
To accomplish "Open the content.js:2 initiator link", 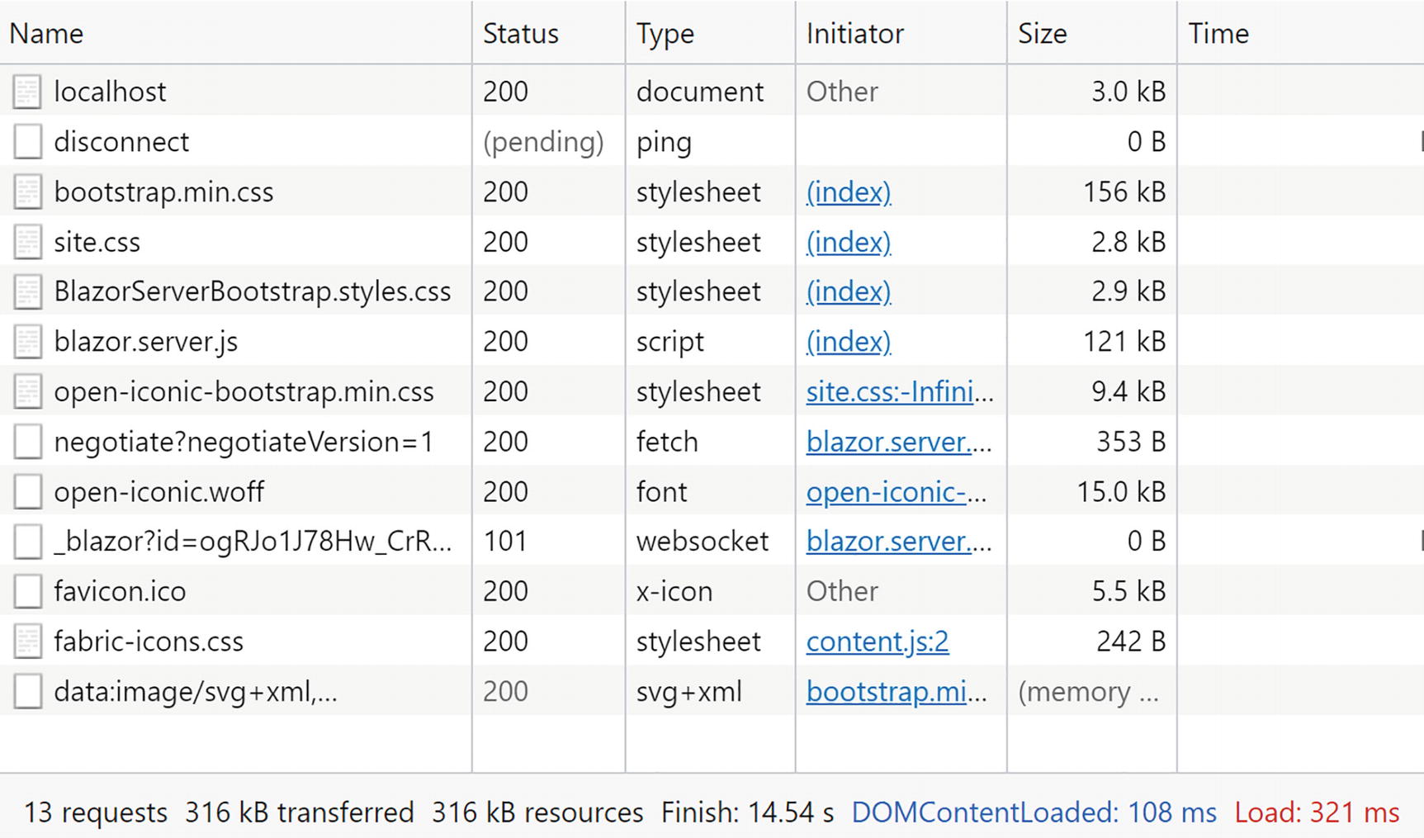I will (877, 642).
